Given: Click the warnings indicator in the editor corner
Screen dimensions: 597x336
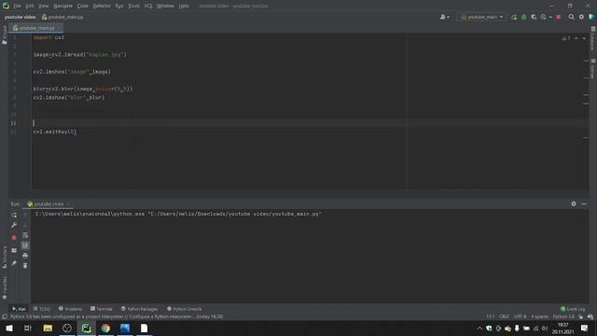Looking at the screenshot, I should pos(566,38).
